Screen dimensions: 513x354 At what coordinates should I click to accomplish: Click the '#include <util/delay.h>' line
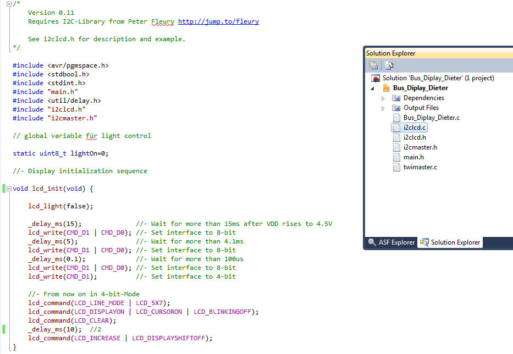tap(57, 101)
